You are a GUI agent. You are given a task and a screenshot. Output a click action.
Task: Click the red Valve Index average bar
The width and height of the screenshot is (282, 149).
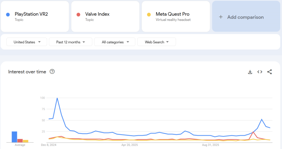[x=20, y=141]
